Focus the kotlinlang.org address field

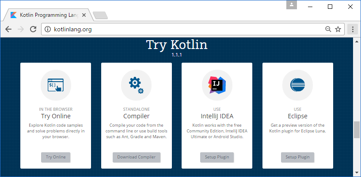tap(184, 29)
